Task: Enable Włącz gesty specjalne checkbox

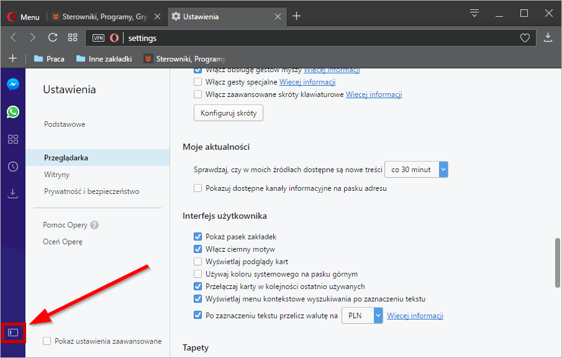Action: (x=198, y=82)
